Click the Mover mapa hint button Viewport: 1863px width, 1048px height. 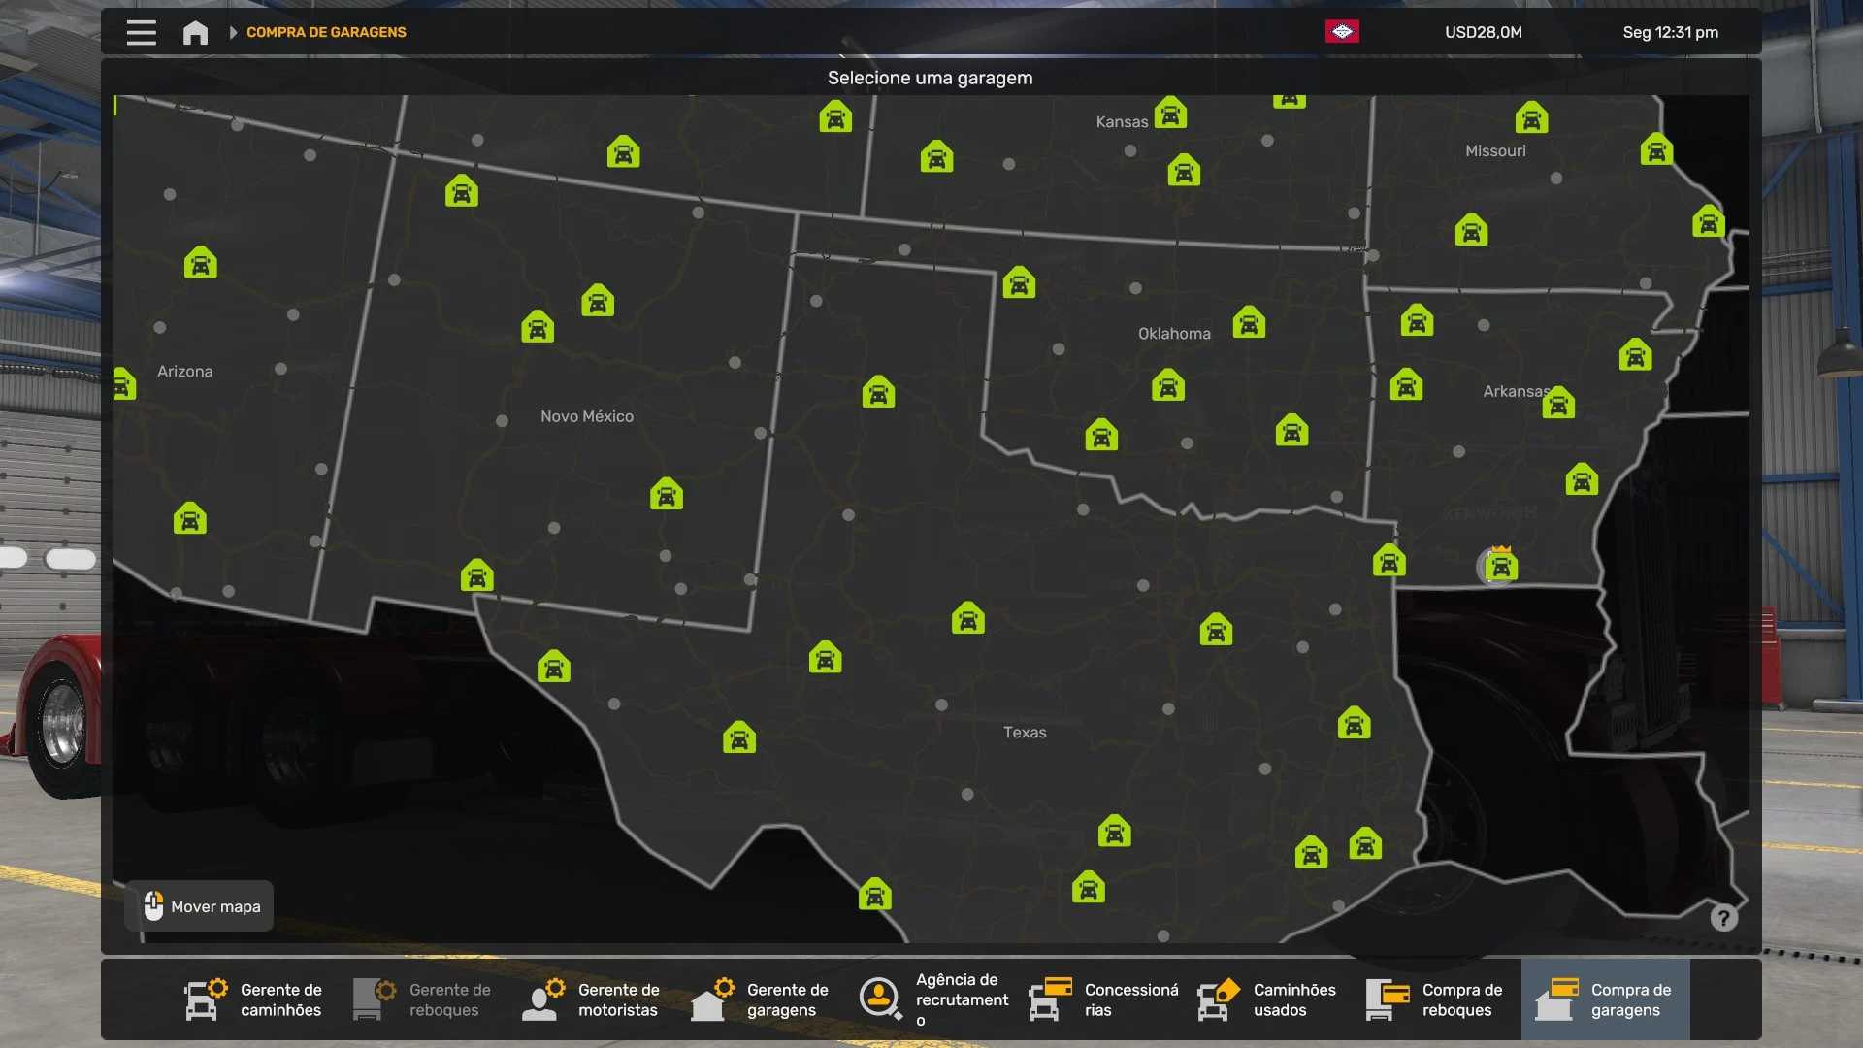pos(200,906)
